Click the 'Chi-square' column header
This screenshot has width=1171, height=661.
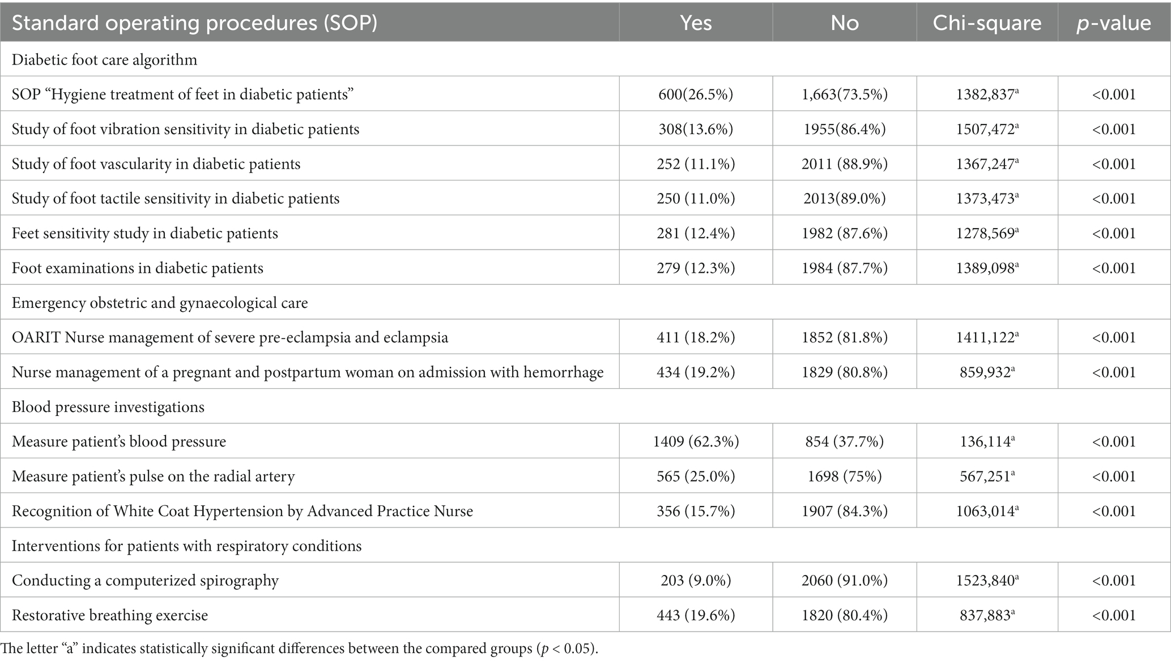click(987, 23)
